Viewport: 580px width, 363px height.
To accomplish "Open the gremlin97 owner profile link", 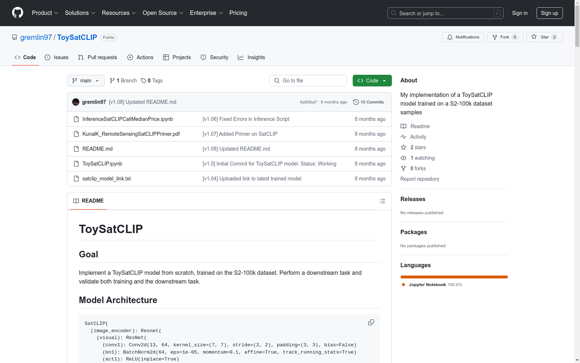I will click(36, 37).
